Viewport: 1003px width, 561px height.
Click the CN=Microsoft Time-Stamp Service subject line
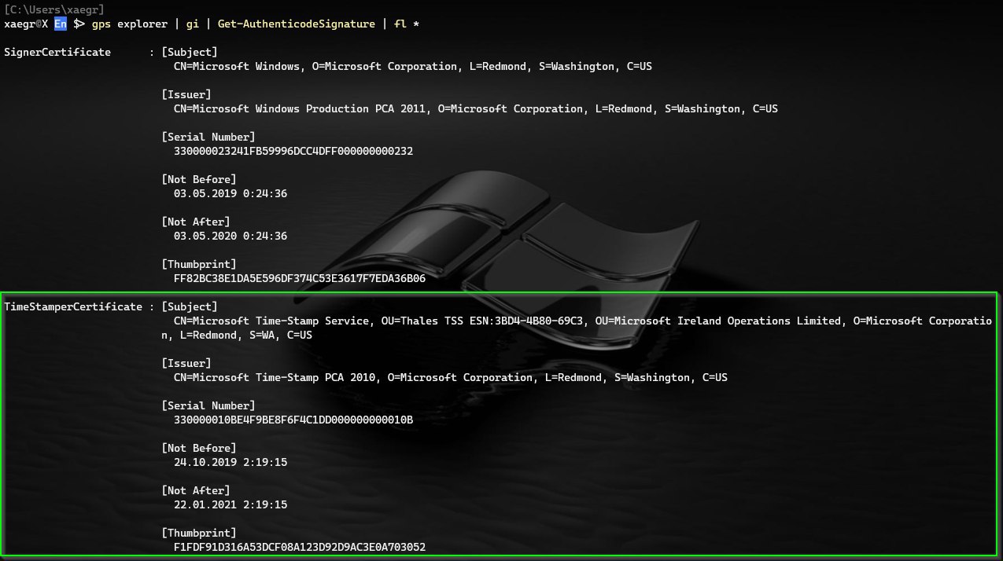pos(583,321)
